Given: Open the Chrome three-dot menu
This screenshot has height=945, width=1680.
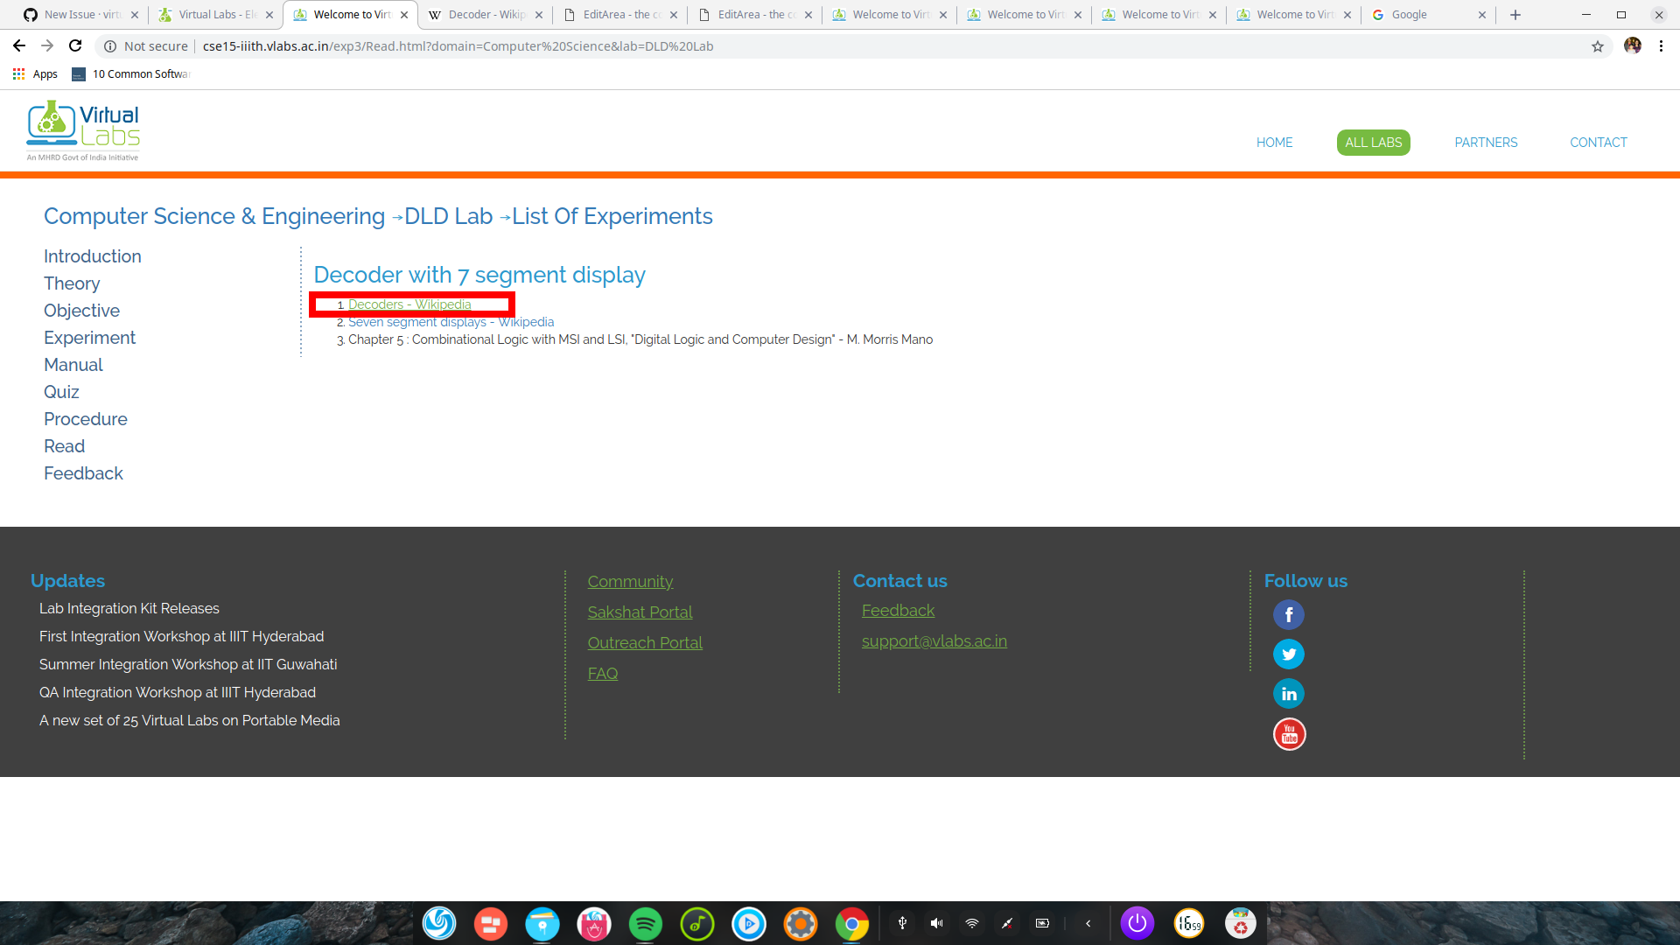Looking at the screenshot, I should click(1662, 46).
